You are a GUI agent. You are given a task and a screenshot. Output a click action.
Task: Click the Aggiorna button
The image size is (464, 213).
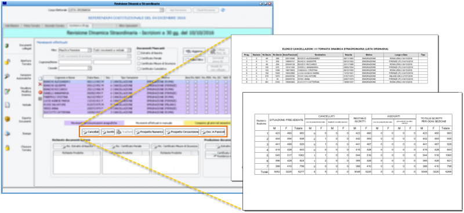click(x=194, y=52)
